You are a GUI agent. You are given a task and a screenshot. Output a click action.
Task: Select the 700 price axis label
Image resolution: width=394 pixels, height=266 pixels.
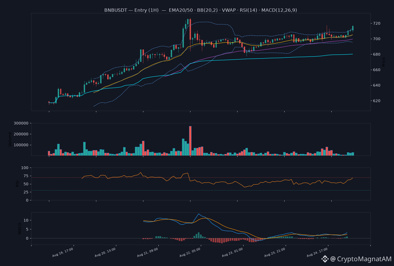(377, 39)
